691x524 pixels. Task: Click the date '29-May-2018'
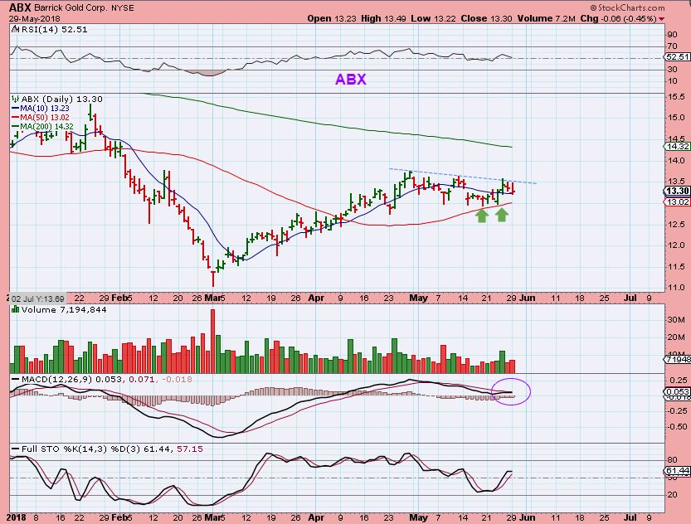(34, 18)
